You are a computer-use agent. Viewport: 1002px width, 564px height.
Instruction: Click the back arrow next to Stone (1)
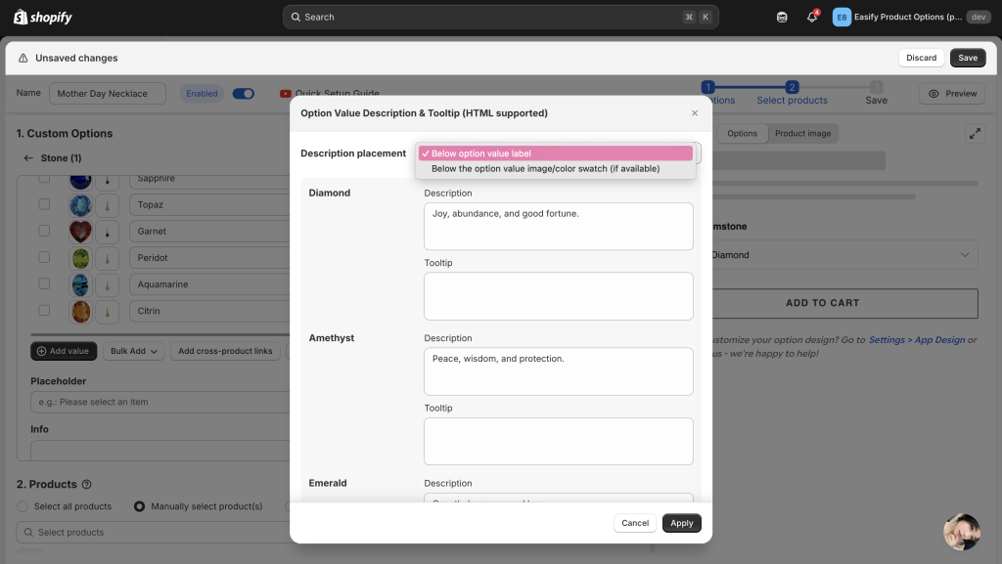pos(28,158)
